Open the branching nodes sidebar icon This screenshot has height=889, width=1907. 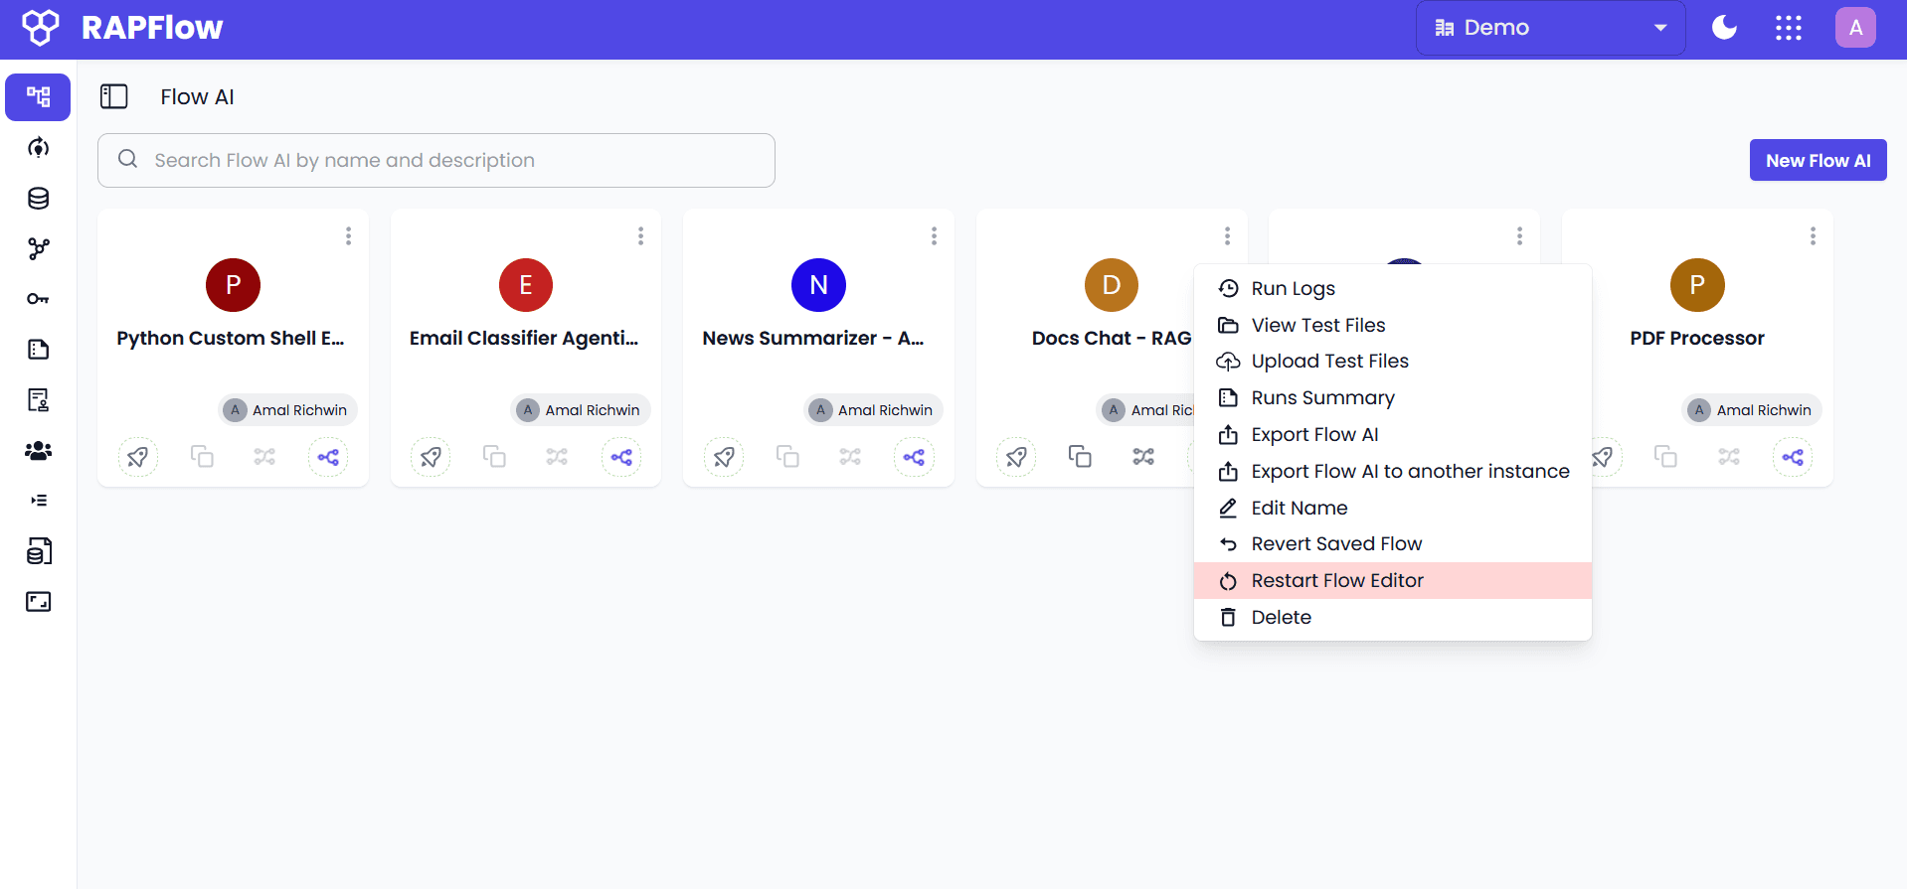tap(38, 248)
